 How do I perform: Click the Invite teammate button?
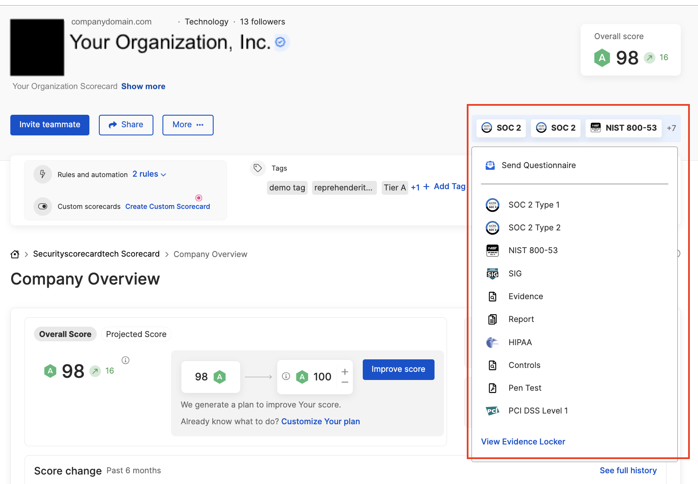pyautogui.click(x=50, y=125)
